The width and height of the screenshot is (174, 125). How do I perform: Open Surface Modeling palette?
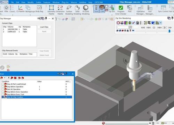69,10
